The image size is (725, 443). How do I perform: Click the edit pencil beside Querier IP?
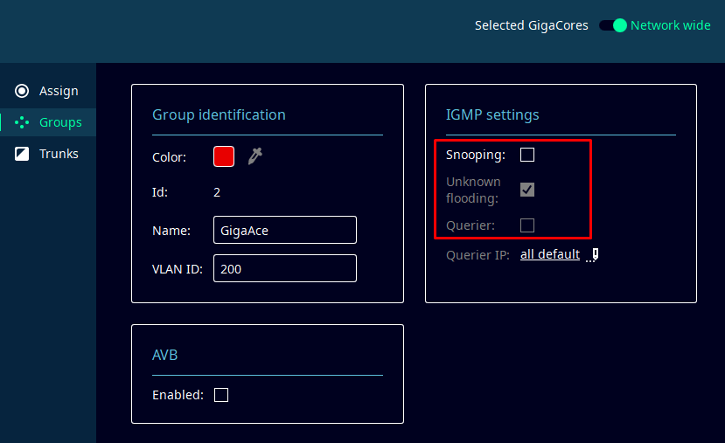tap(595, 255)
